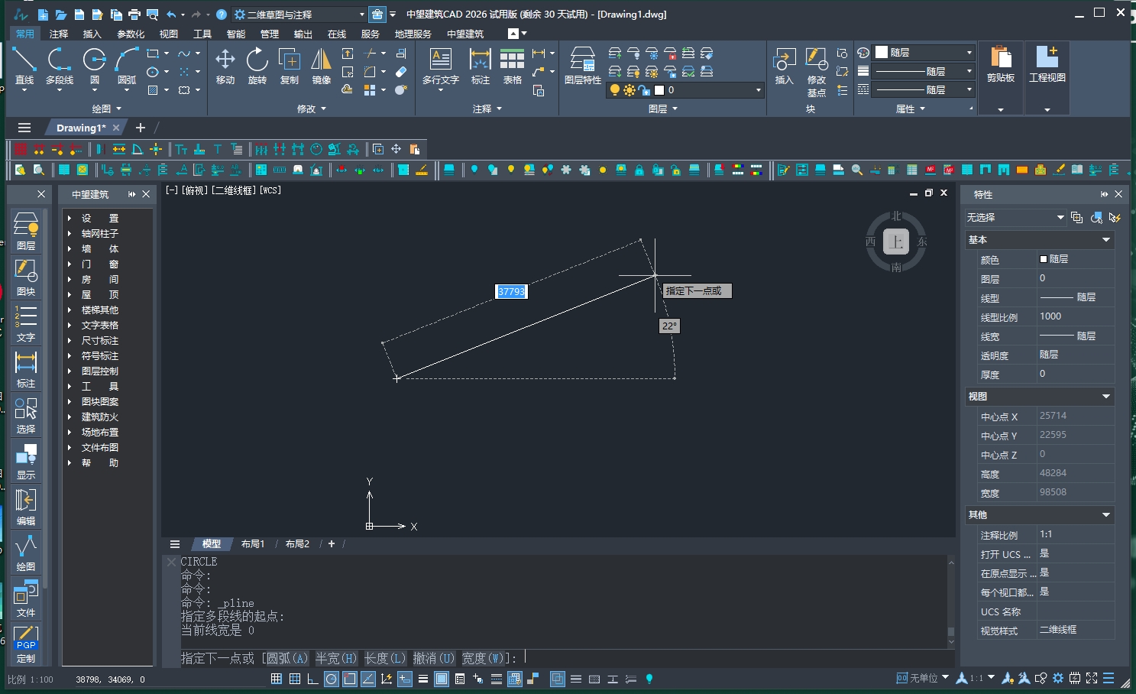This screenshot has height=694, width=1136.
Task: Toggle ortho mode in status bar
Action: point(313,679)
